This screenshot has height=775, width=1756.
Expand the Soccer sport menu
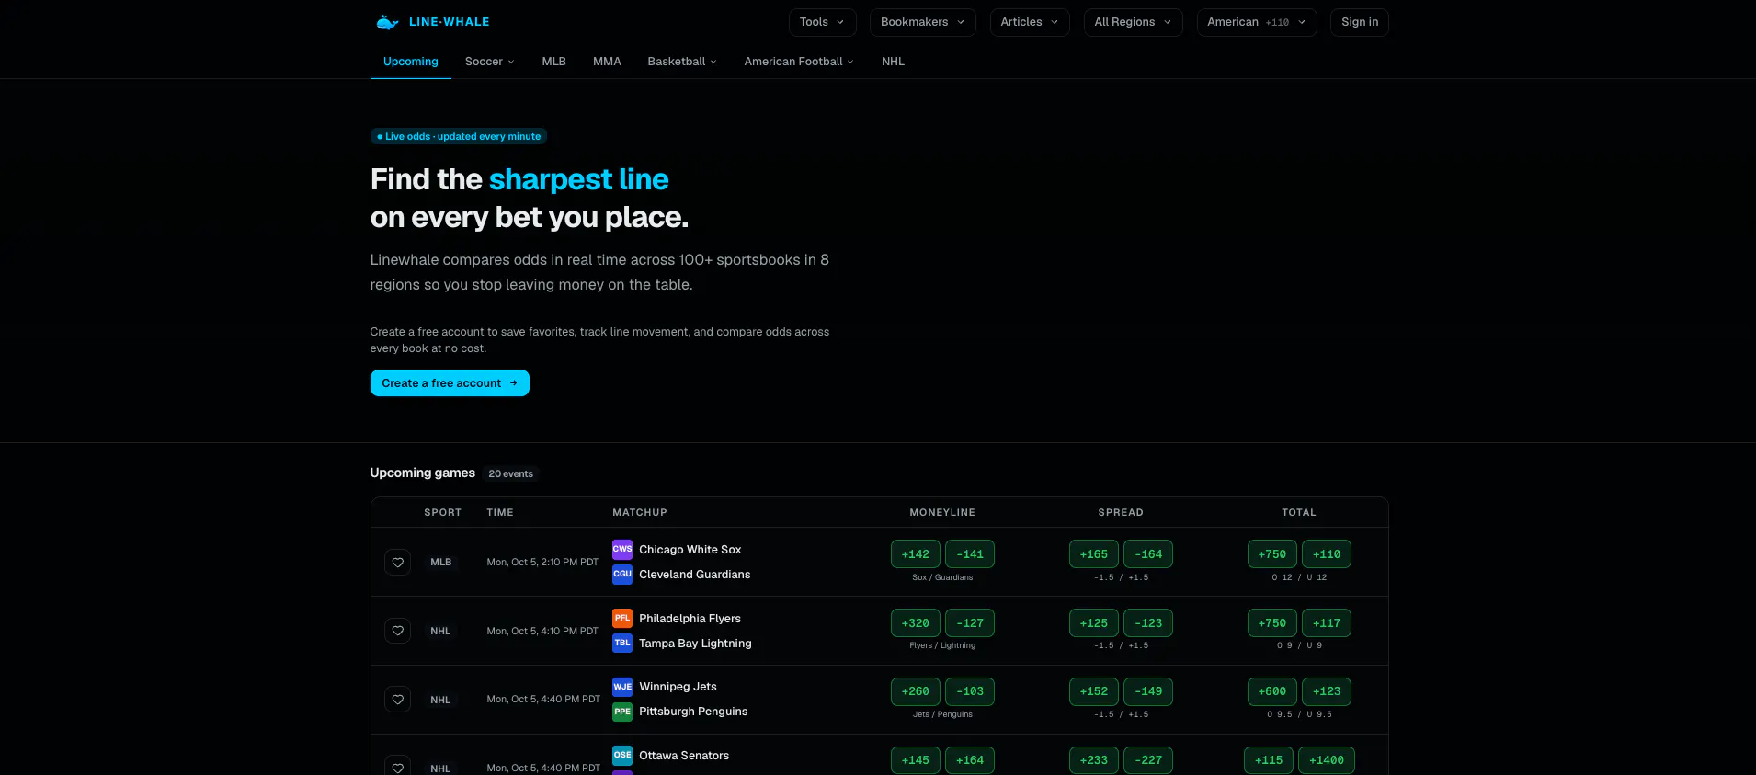pos(490,62)
